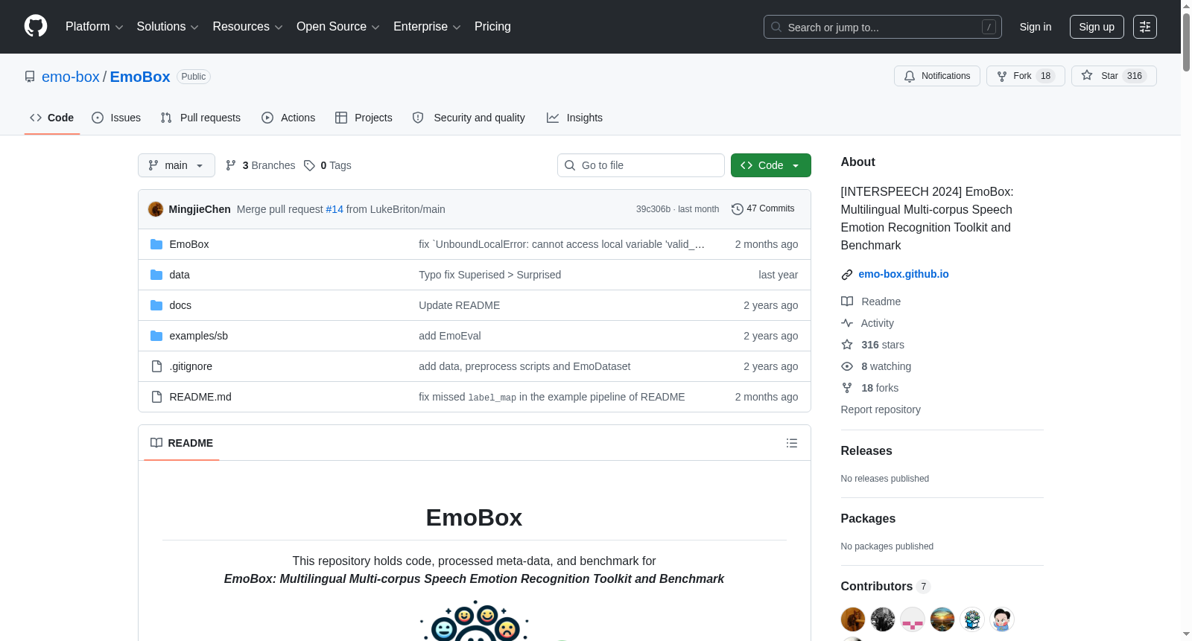Click the Readme book icon in About
Viewport: 1192px width, 641px height.
click(847, 302)
